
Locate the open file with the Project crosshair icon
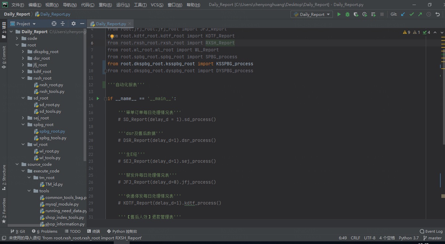[x=54, y=24]
